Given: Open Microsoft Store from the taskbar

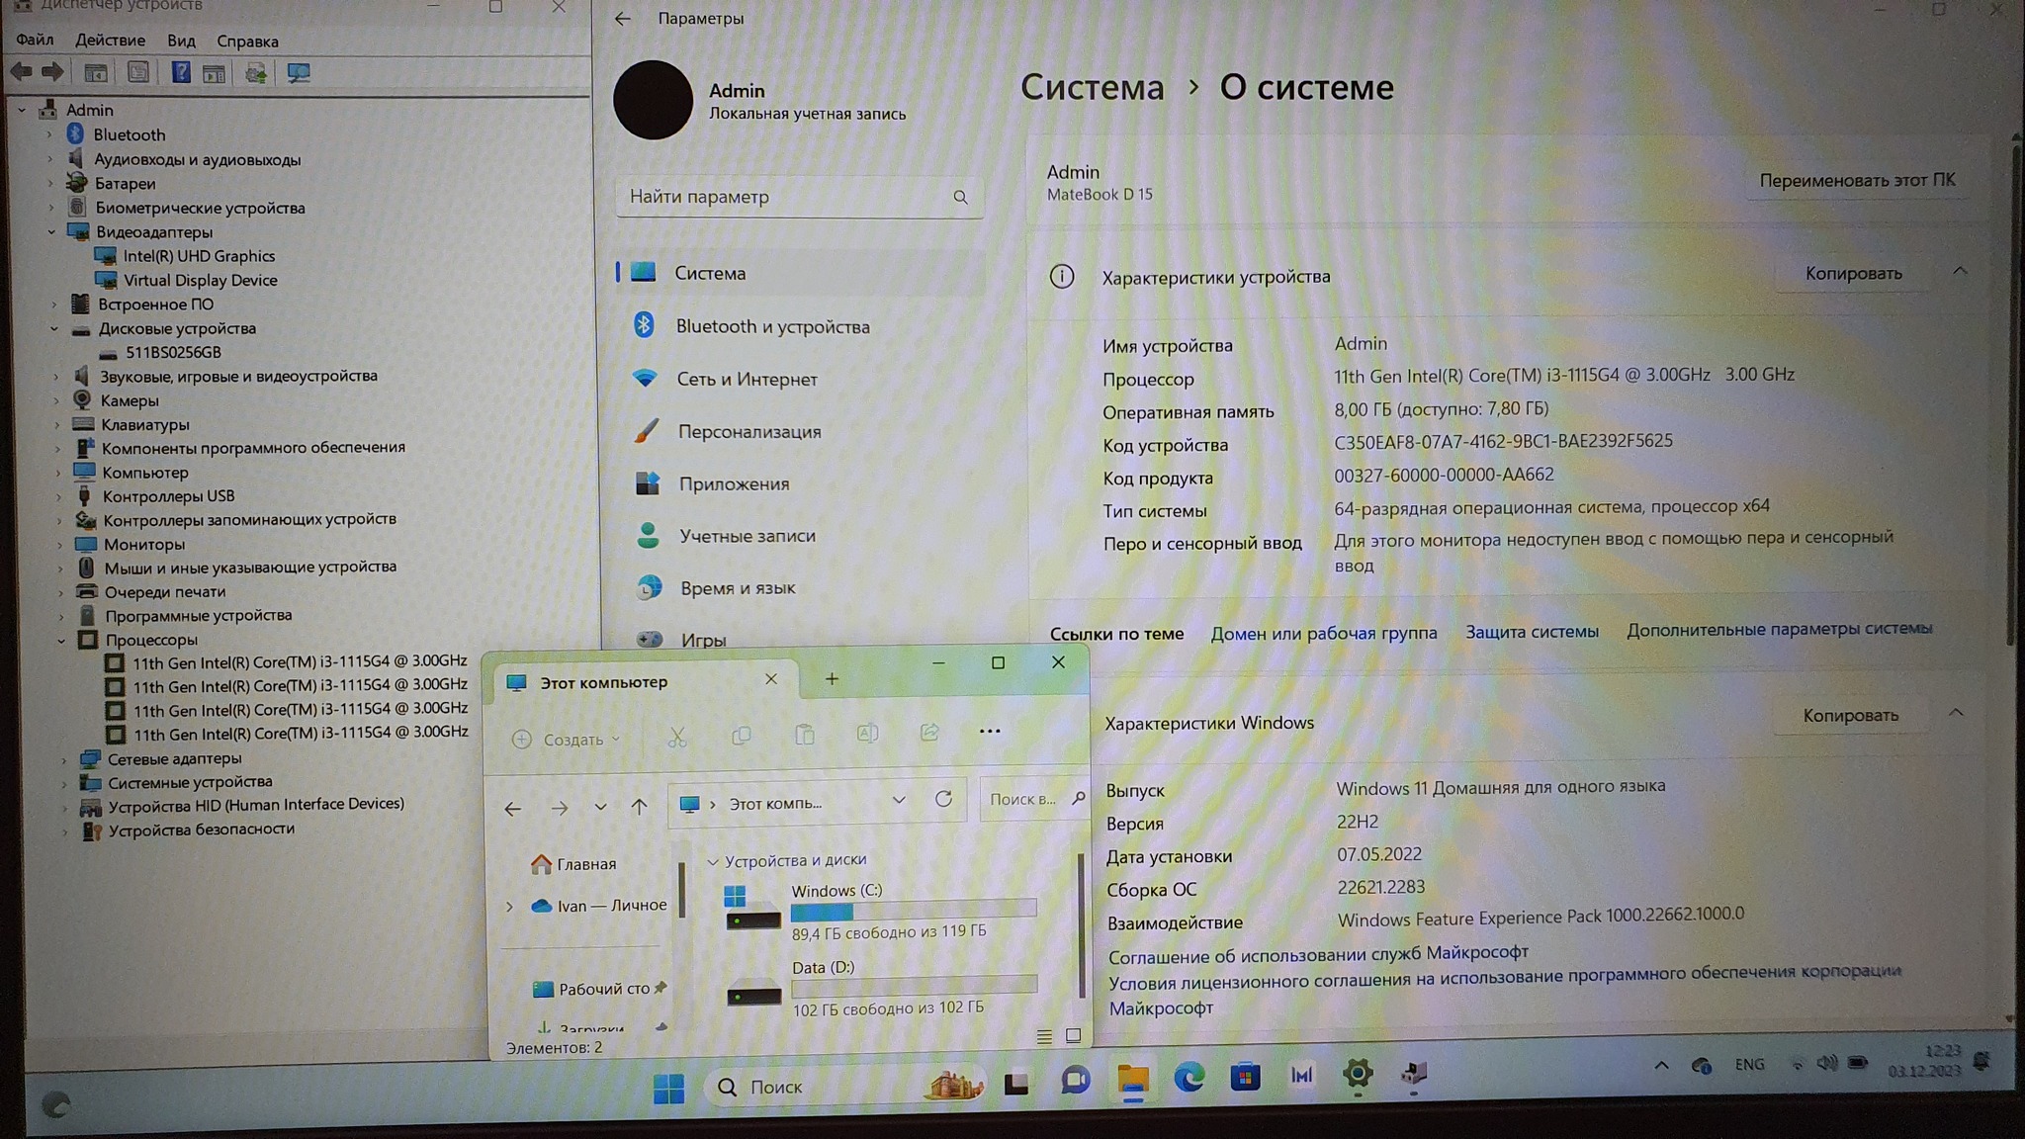Looking at the screenshot, I should coord(1245,1077).
